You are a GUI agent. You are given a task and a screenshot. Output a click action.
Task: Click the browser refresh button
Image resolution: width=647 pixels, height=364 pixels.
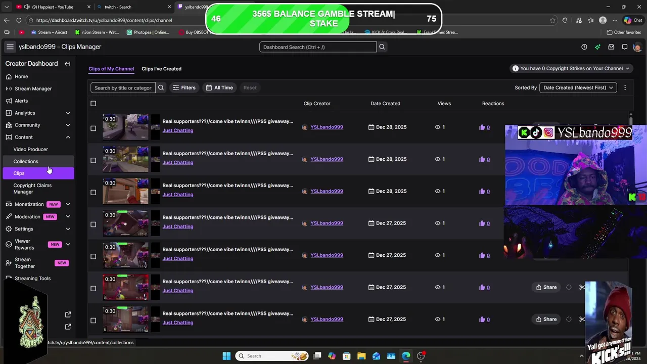[x=19, y=20]
